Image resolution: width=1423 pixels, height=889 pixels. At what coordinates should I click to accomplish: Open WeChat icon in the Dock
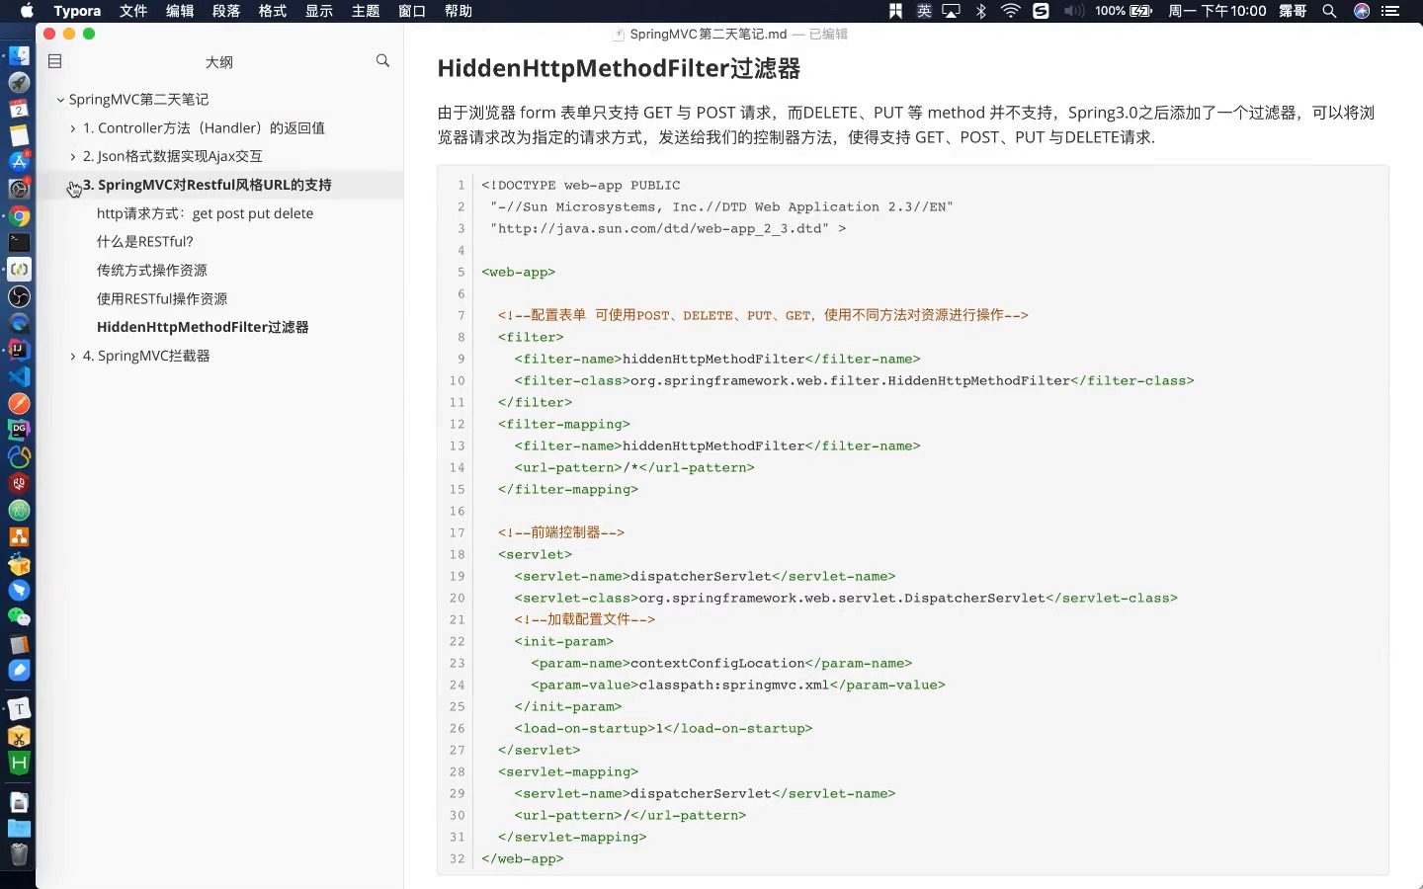[19, 617]
